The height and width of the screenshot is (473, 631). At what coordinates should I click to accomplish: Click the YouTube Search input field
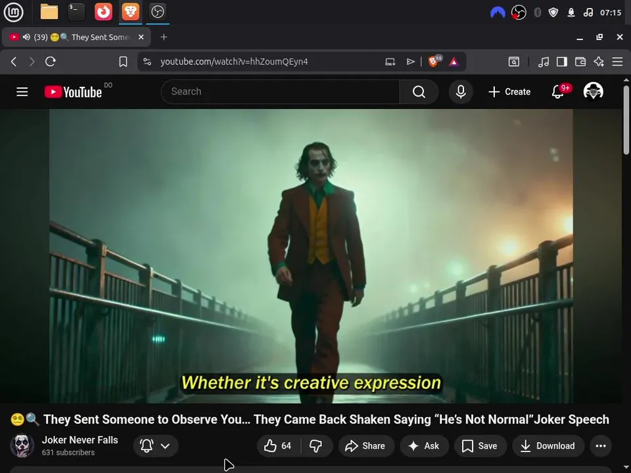point(280,92)
